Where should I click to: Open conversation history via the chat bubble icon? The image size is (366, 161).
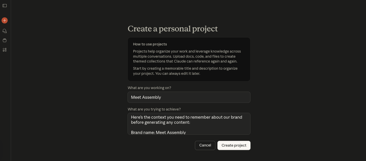point(5,31)
